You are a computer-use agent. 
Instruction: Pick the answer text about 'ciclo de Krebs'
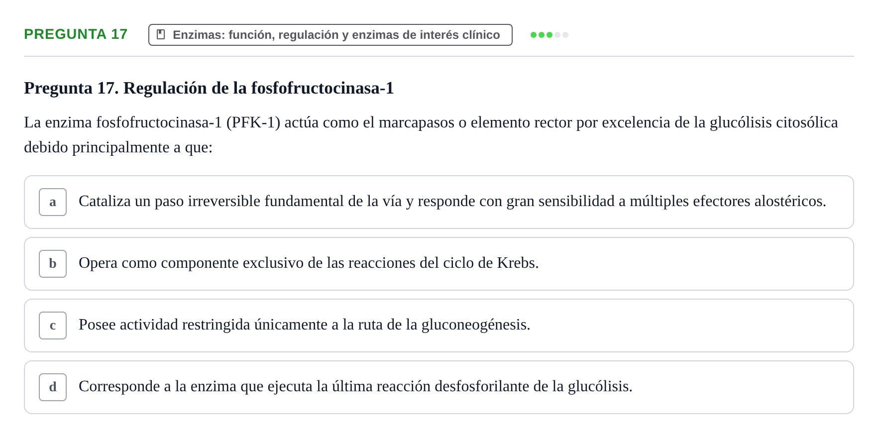309,263
